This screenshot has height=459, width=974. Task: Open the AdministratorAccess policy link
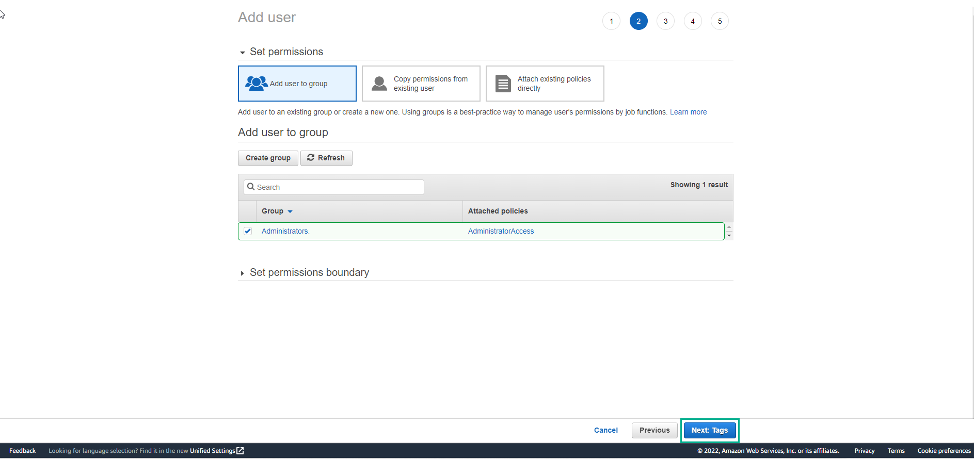pos(501,231)
